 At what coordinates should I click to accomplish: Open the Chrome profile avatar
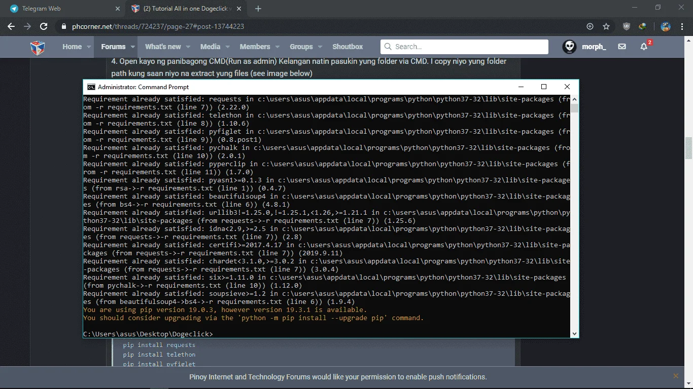(x=666, y=26)
